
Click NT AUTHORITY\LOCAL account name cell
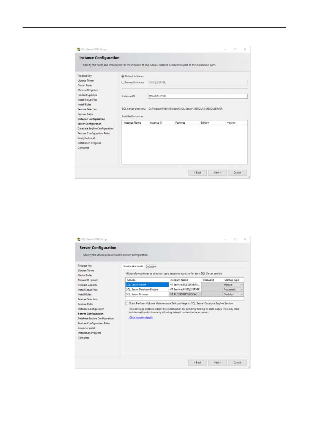point(185,294)
